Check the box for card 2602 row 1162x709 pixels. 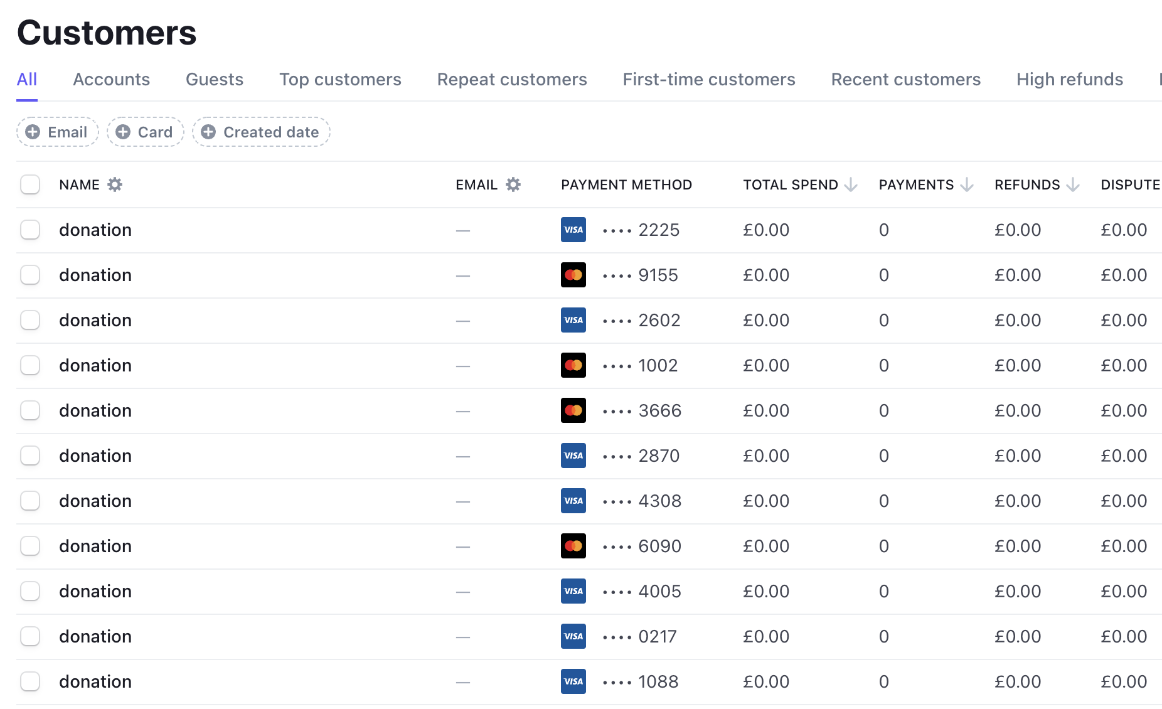(30, 320)
